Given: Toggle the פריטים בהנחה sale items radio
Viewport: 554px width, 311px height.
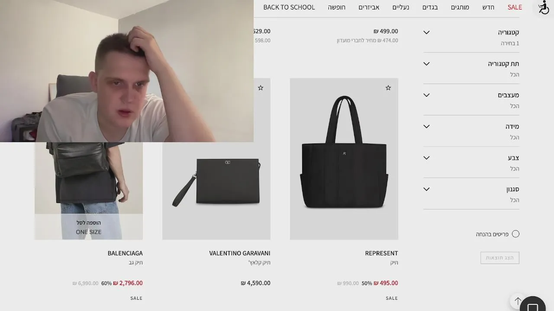Looking at the screenshot, I should (x=515, y=234).
